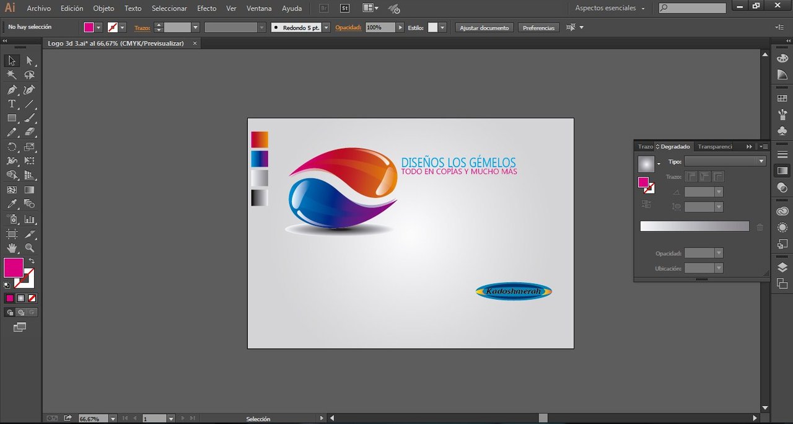Click the Trazo link in control bar
This screenshot has height=424, width=793.
click(142, 28)
